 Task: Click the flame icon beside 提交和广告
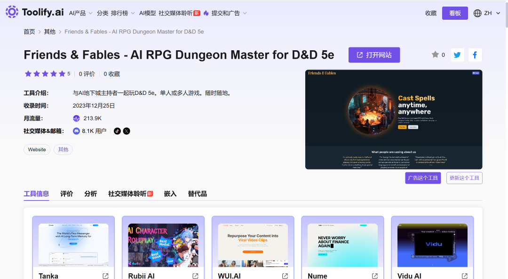click(x=206, y=13)
